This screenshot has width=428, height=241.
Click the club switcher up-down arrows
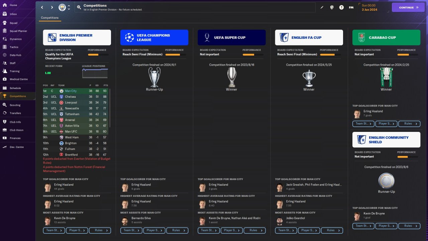point(69,7)
